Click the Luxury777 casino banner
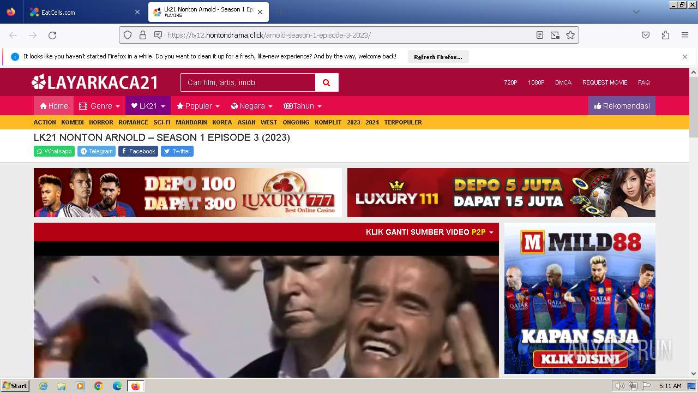698x393 pixels. tap(188, 193)
